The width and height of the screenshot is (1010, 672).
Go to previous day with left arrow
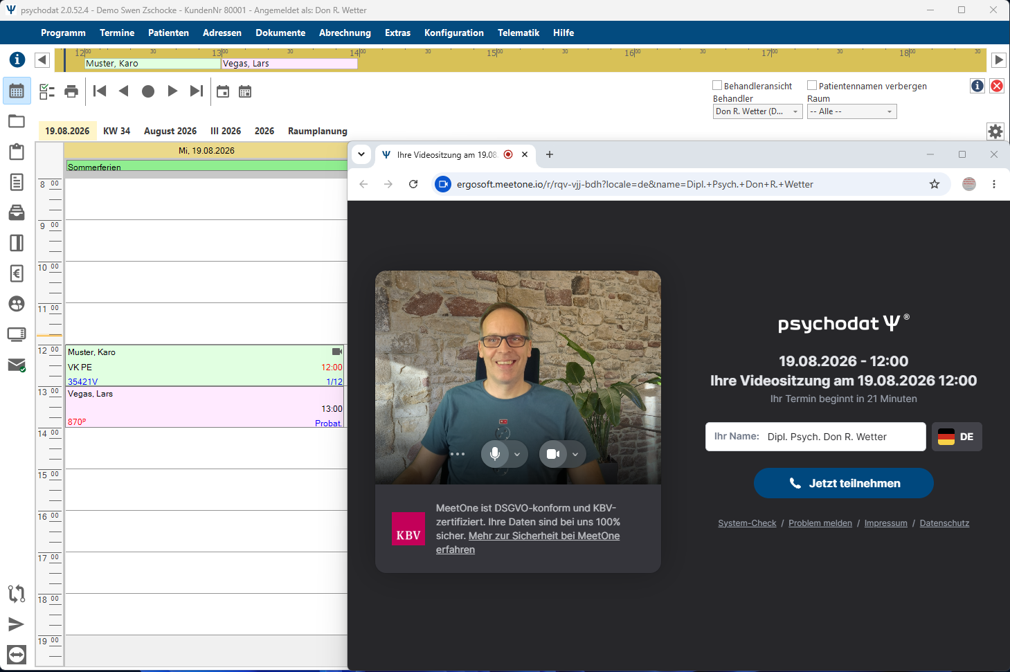124,91
